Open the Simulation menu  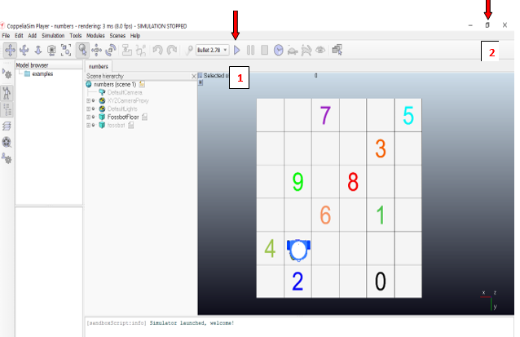pyautogui.click(x=52, y=36)
